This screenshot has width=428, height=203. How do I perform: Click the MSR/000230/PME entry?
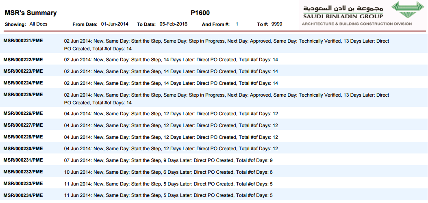[x=23, y=149]
